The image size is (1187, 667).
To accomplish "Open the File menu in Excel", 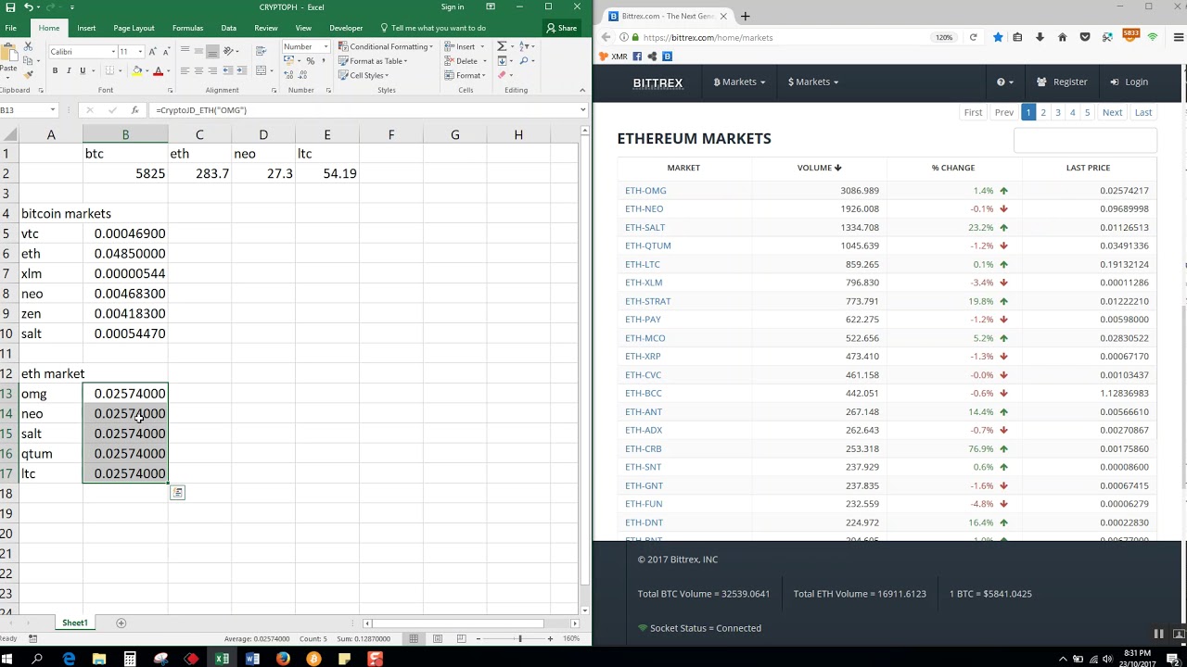I will tap(11, 28).
